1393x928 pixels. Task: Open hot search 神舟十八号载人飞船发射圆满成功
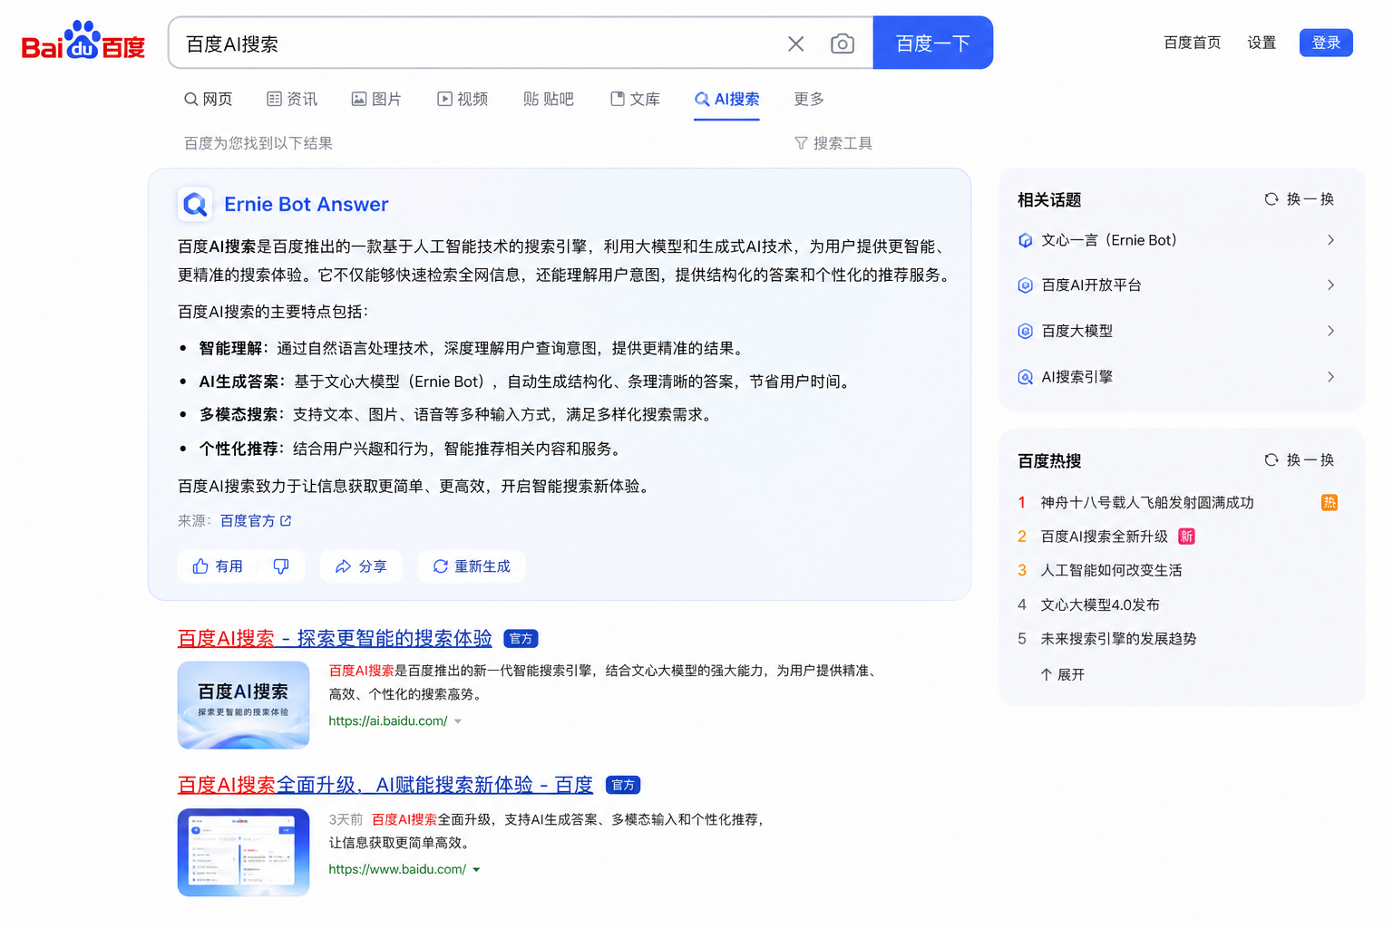[1146, 503]
